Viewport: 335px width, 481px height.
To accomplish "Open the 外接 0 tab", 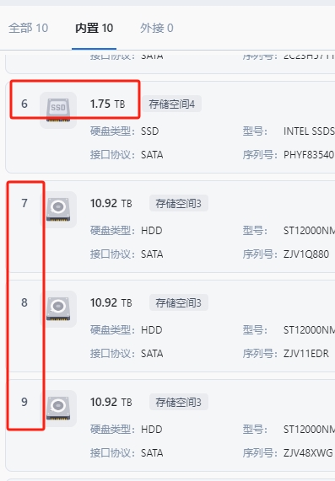I will point(156,28).
